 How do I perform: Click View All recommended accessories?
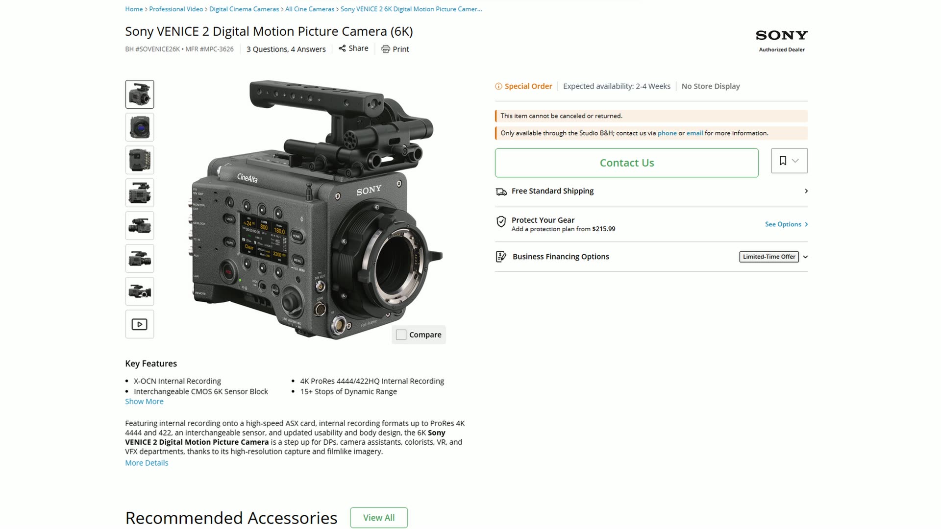[x=379, y=518]
